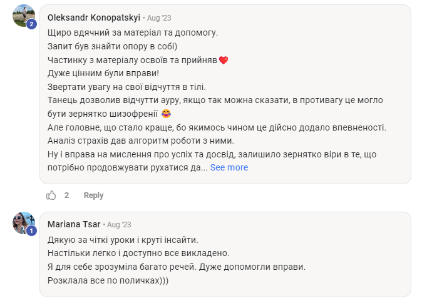Click the thumbs-up like icon

tap(51, 195)
